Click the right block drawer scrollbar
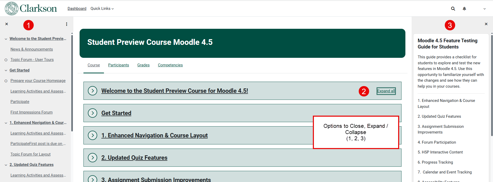The width and height of the screenshot is (493, 182). click(492, 86)
